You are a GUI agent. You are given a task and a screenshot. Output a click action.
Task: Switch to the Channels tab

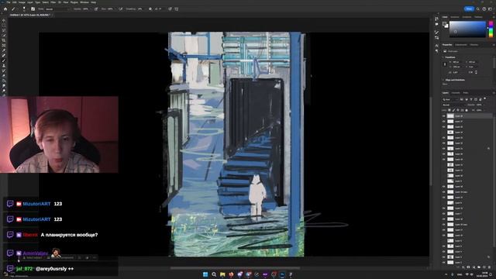point(456,93)
